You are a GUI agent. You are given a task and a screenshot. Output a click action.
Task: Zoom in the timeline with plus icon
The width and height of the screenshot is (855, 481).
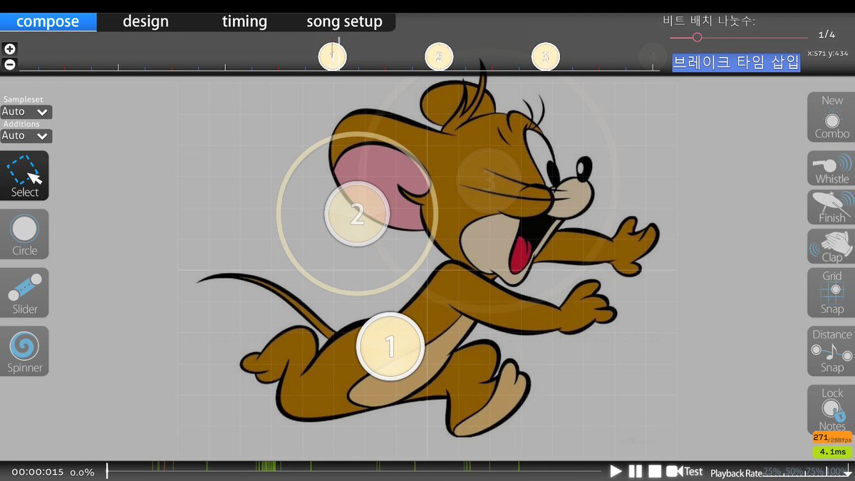tap(10, 49)
